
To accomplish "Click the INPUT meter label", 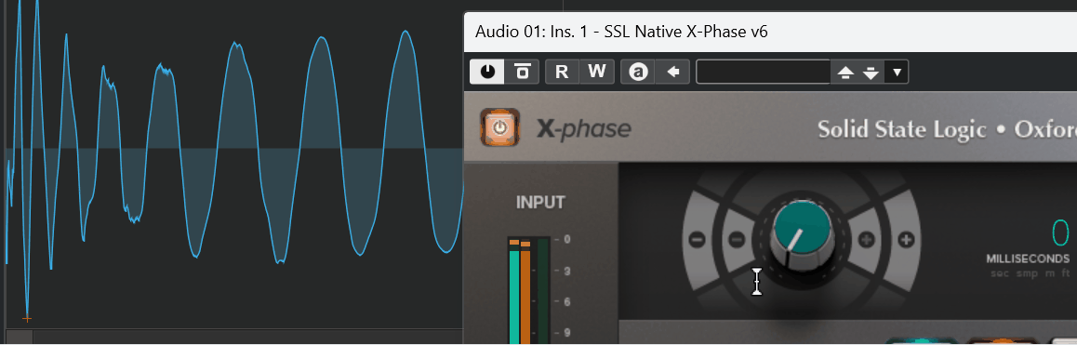I will (x=540, y=203).
